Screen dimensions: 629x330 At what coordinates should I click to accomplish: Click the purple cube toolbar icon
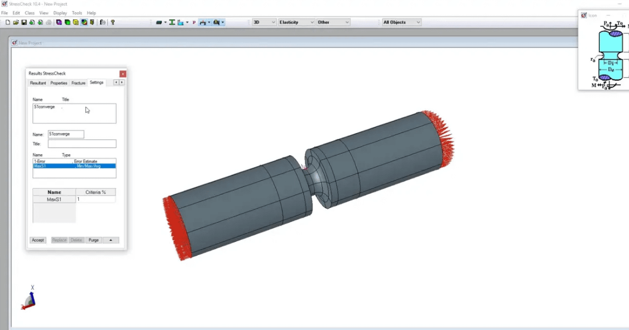coord(59,23)
